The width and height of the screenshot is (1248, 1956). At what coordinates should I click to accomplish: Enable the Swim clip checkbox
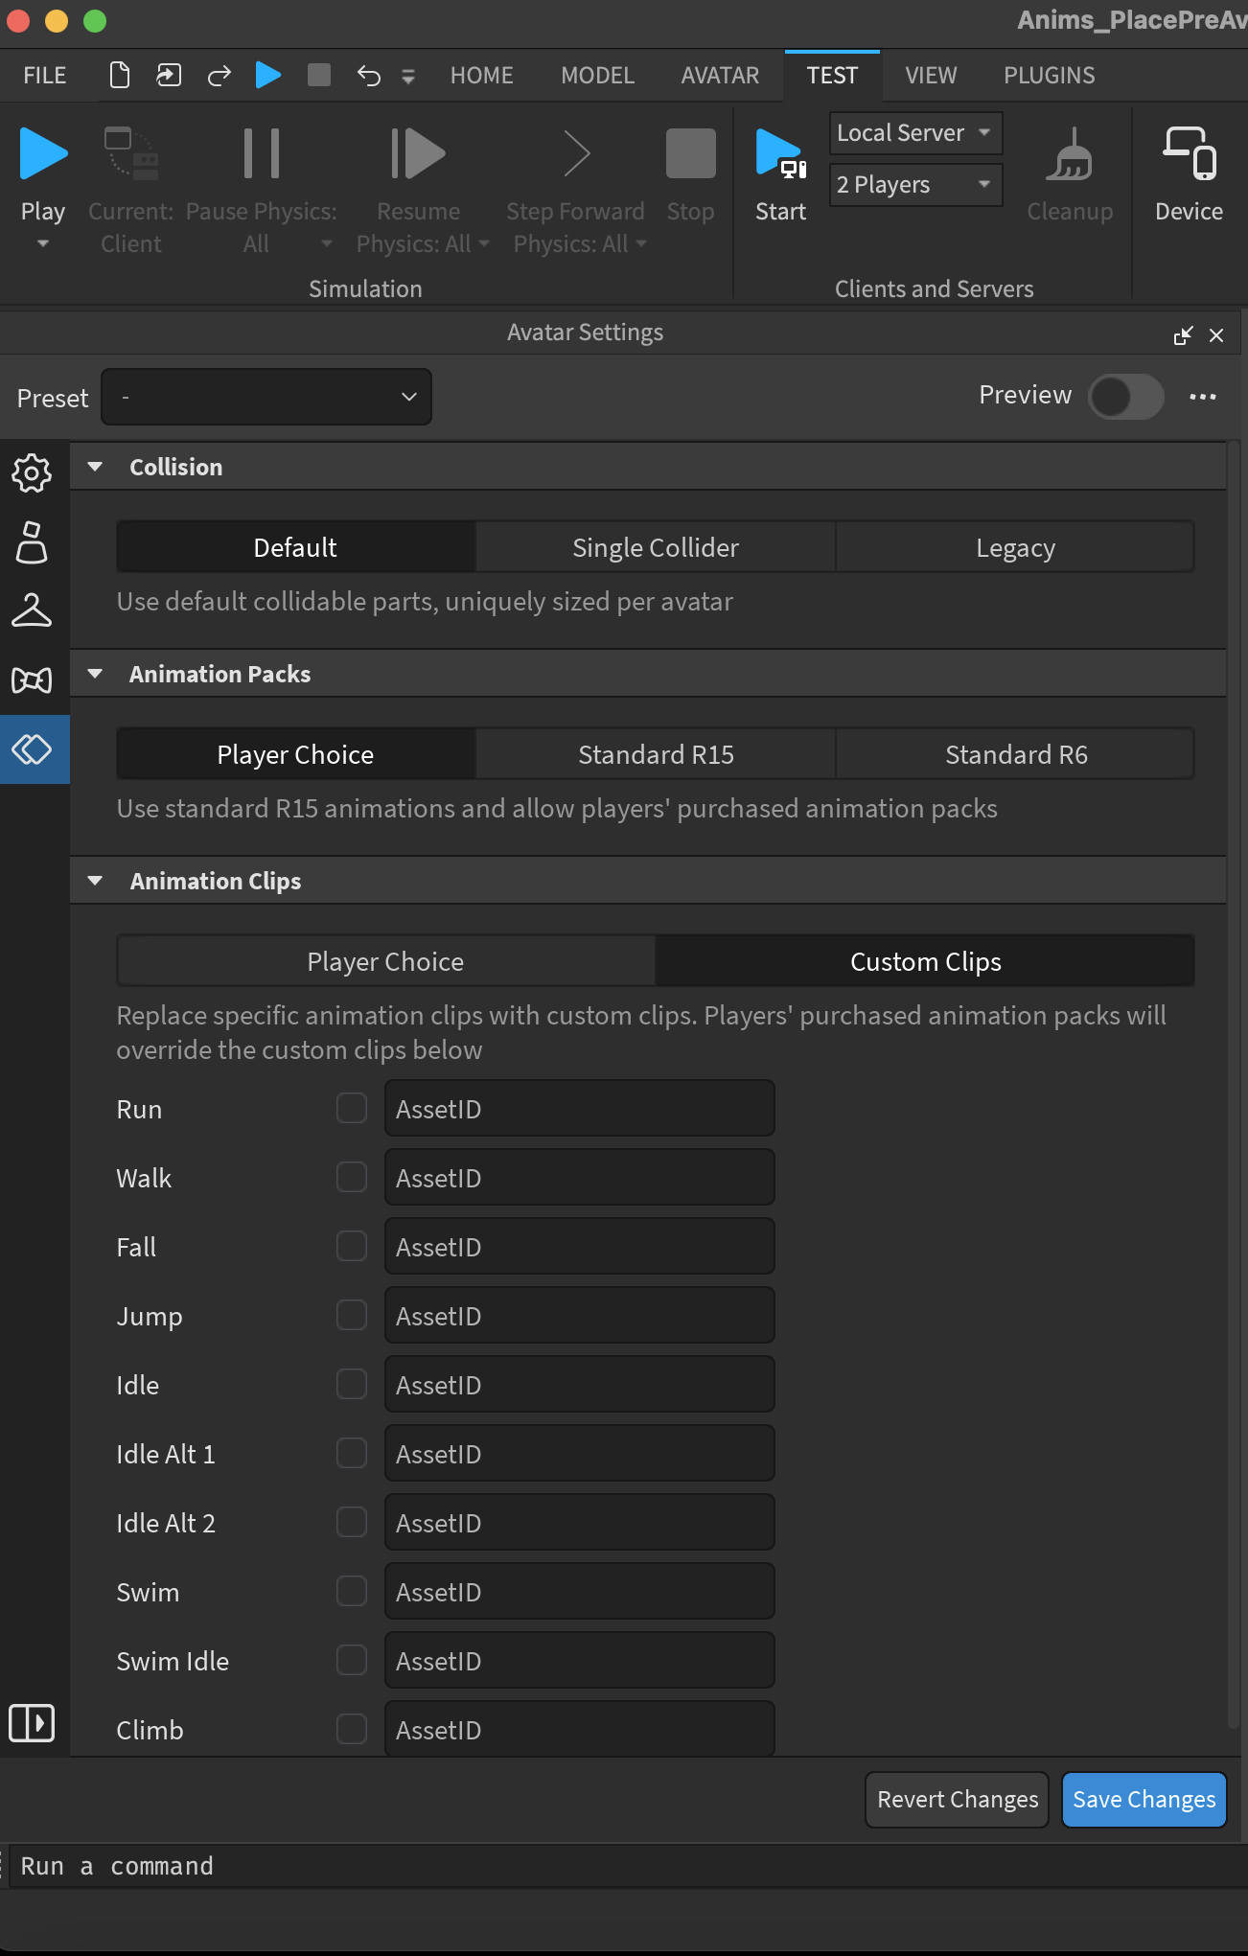352,1591
